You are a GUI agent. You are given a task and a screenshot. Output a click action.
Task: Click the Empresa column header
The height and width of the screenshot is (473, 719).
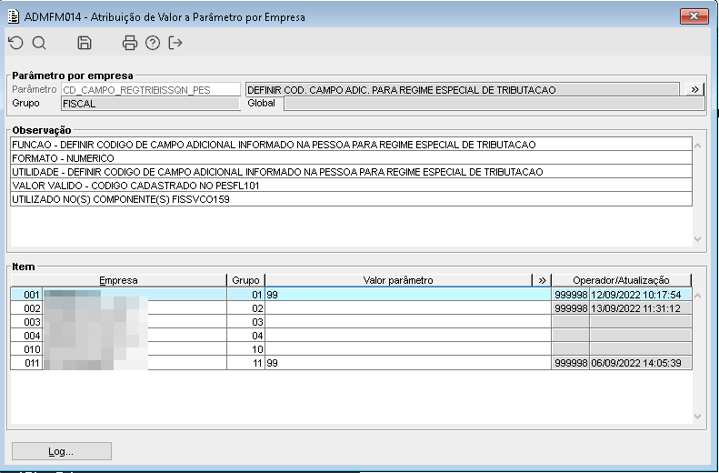coord(119,280)
